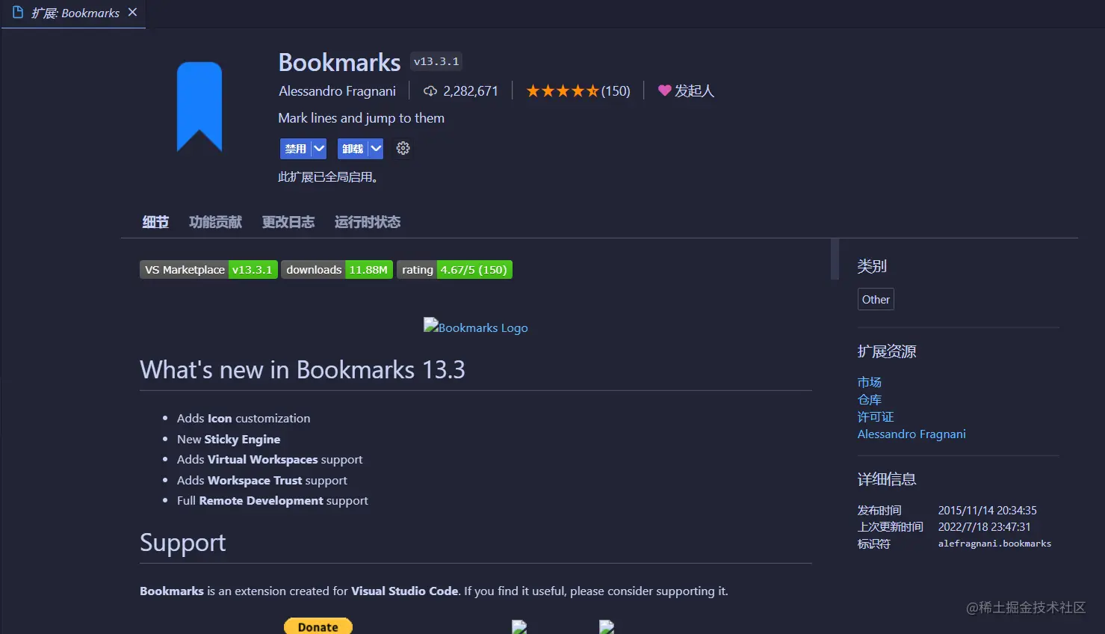
Task: Open the 运行时状态 tab
Action: (367, 222)
